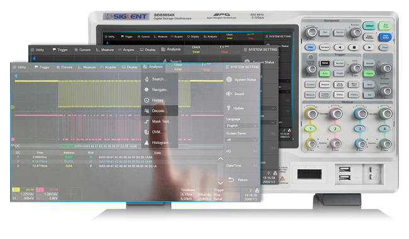Open the front window's Trigger menu
409x239 pixels.
[42, 67]
